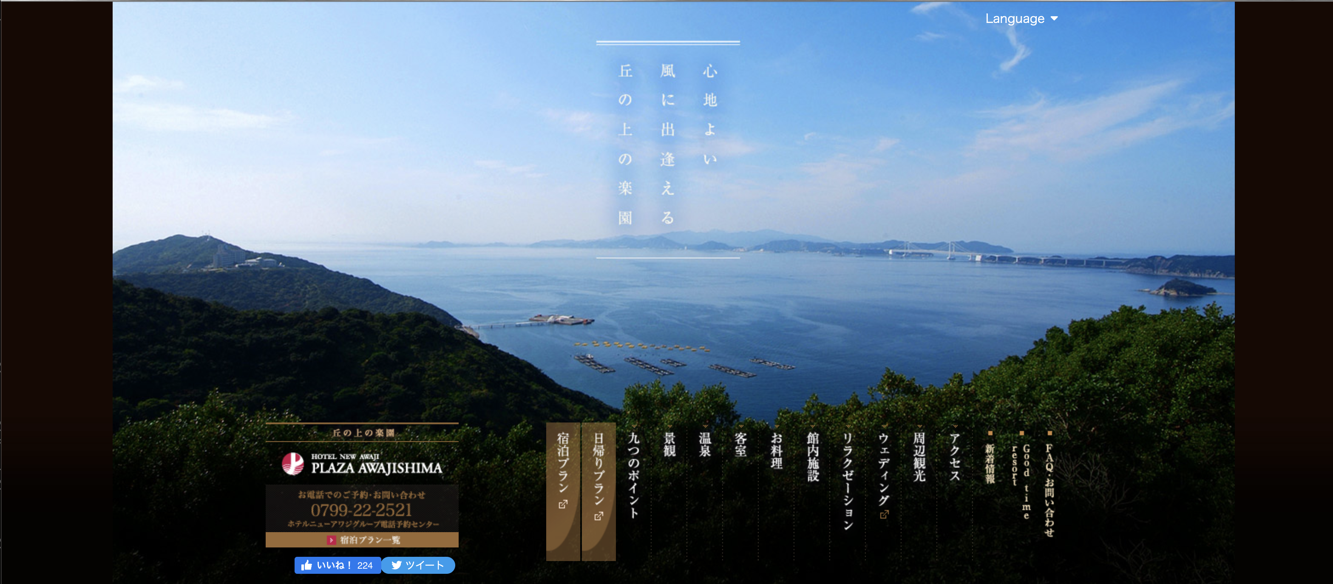Select the 温泉 menu item
1333x584 pixels.
pyautogui.click(x=705, y=445)
